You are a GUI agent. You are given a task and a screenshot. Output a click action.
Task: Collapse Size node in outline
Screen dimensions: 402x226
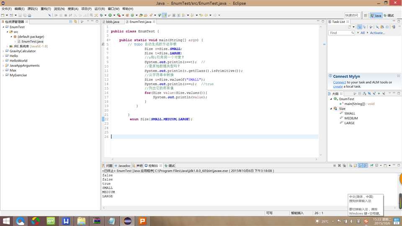(331, 109)
